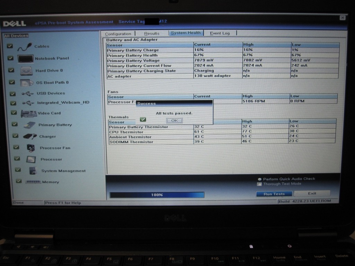The image size is (355, 266).
Task: Select the OS Boot Path 0 icon
Action: 27,83
